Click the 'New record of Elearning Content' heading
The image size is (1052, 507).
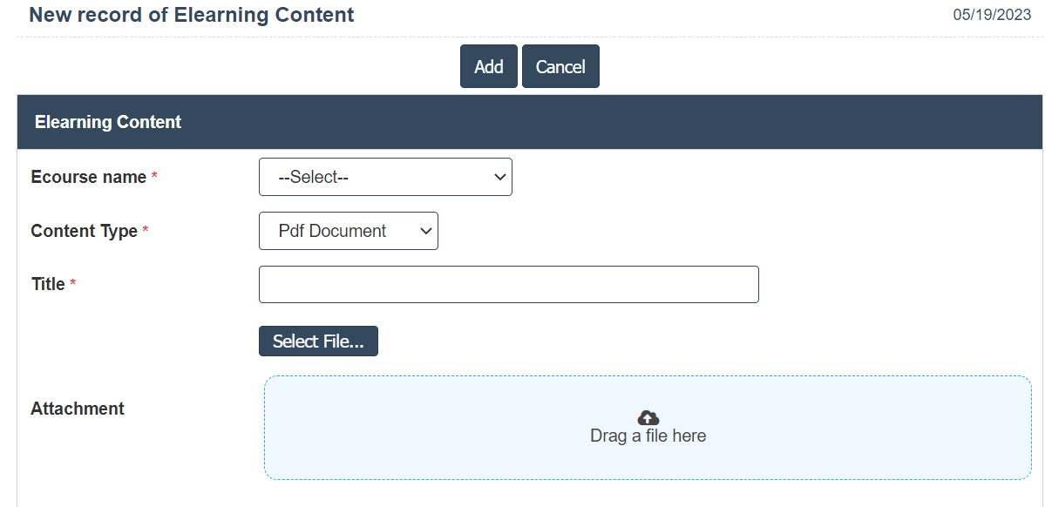[x=192, y=15]
